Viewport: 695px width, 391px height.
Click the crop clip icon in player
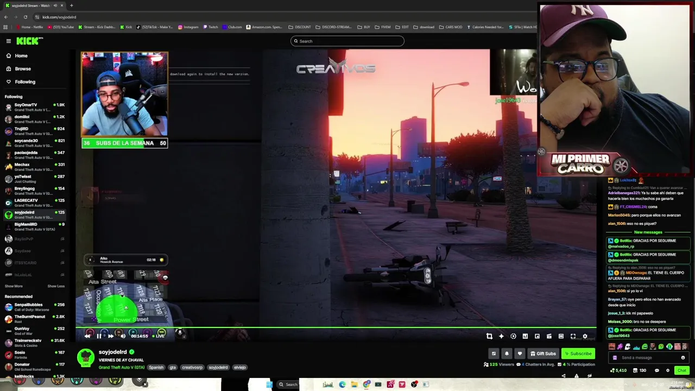pyautogui.click(x=489, y=336)
